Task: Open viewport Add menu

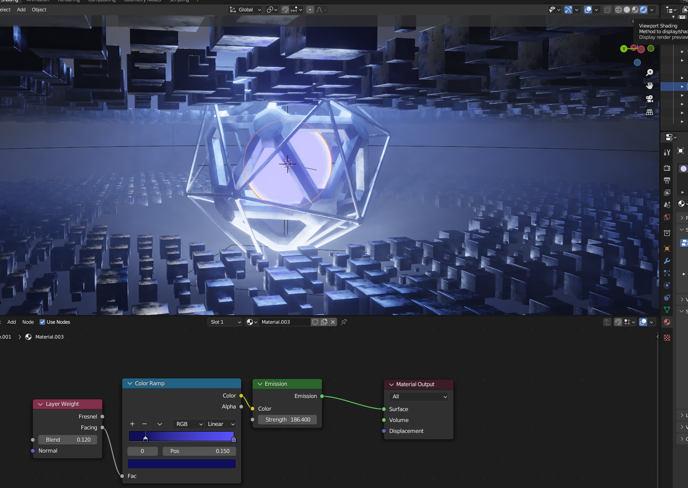Action: (x=21, y=10)
